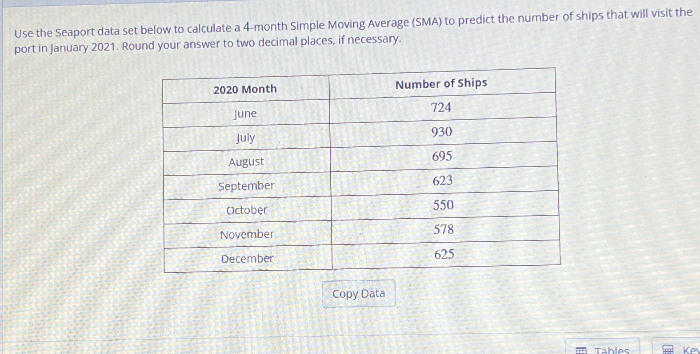Click the June row in the table
The image size is (700, 354).
245,114
